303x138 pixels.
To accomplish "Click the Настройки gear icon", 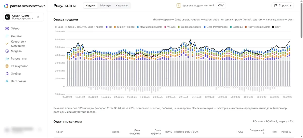I will pos(7,81).
